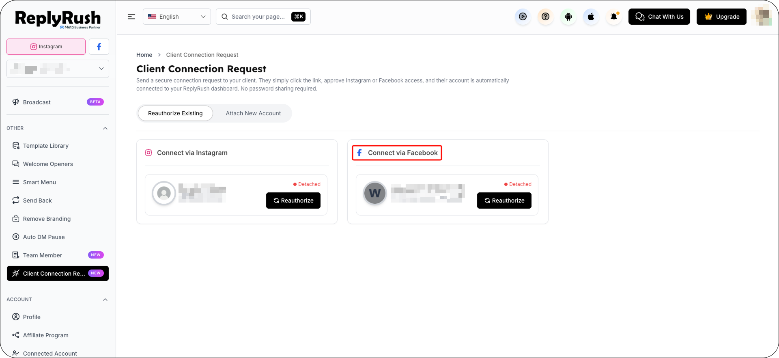Viewport: 779px width, 358px height.
Task: Click the Instagram logo in connect card
Action: [148, 153]
